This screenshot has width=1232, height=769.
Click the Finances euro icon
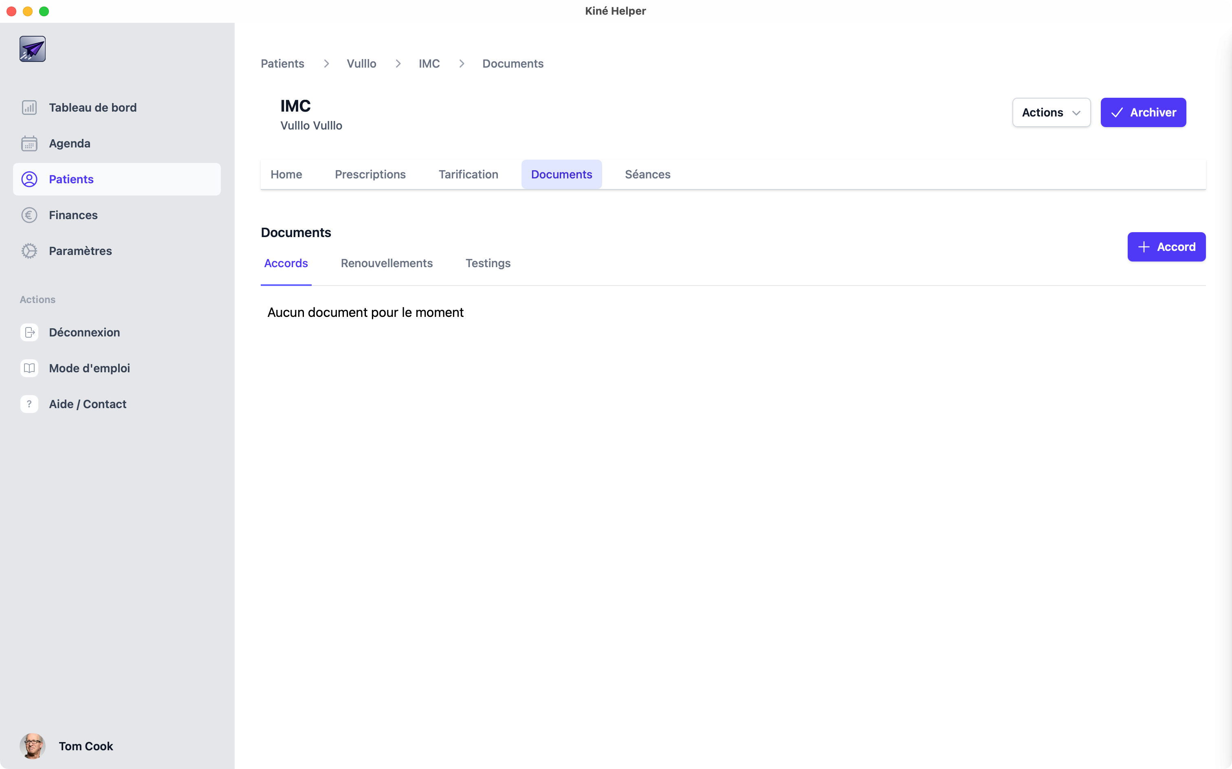pyautogui.click(x=29, y=215)
